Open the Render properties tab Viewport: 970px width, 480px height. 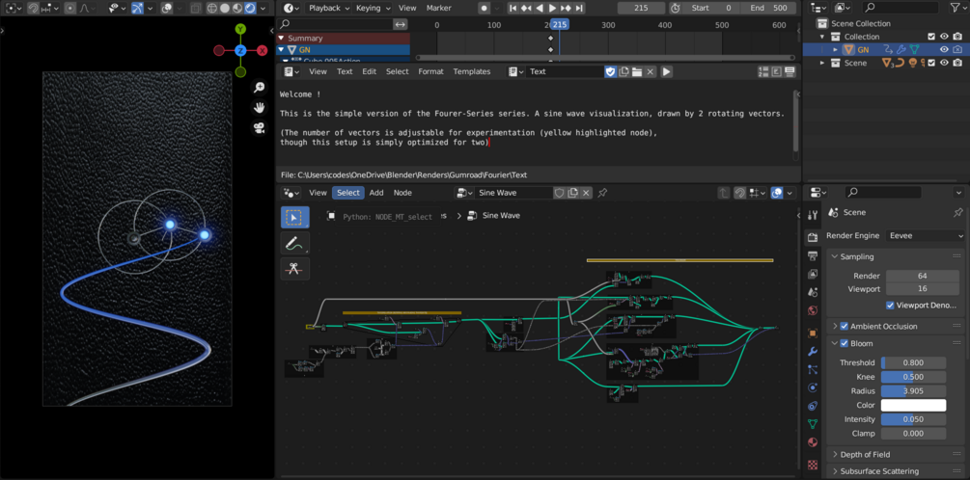coord(813,237)
